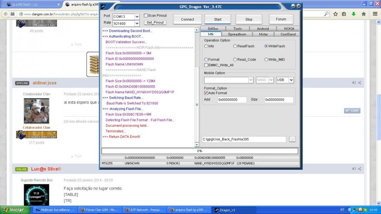Close the 'lg a395 flash? - LG' tab
Screen dimensions: 381x214
pyautogui.click(x=58, y=4)
